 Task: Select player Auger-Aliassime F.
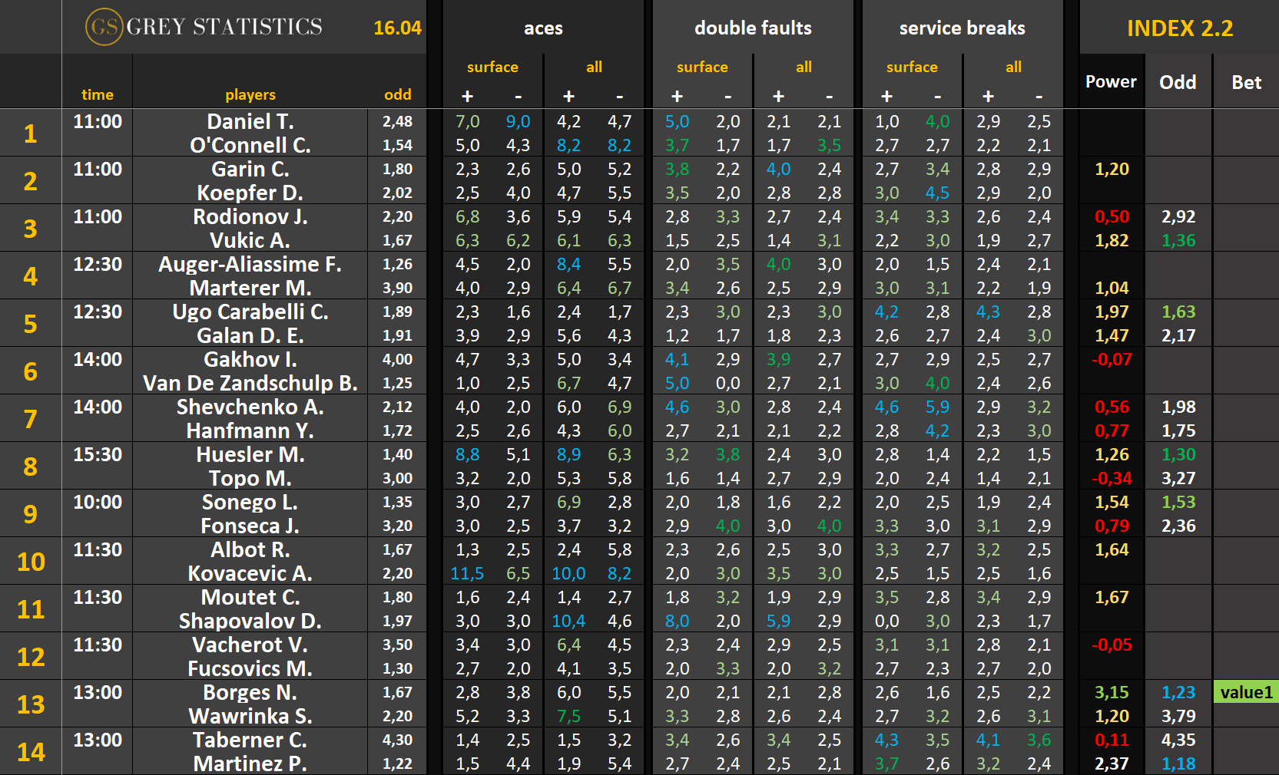point(250,264)
